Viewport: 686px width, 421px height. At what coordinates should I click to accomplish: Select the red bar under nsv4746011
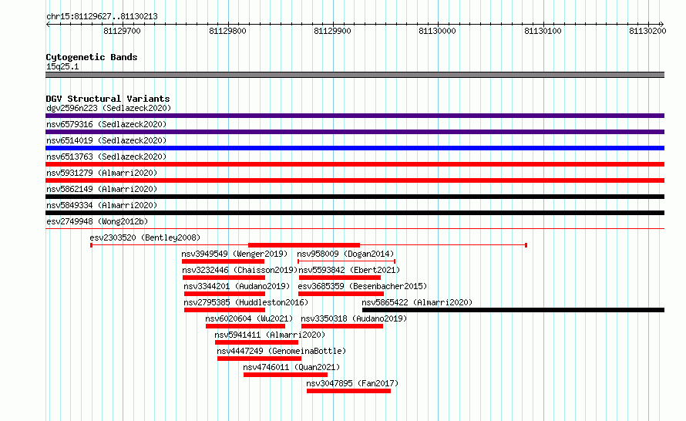(286, 375)
